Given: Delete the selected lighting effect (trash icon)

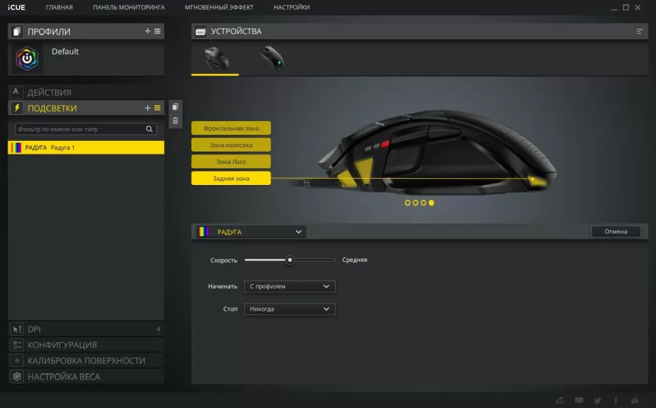Looking at the screenshot, I should pyautogui.click(x=176, y=120).
